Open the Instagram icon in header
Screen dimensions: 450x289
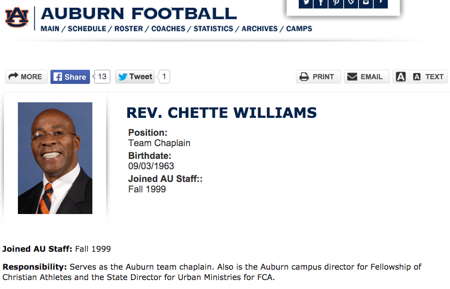[366, 3]
